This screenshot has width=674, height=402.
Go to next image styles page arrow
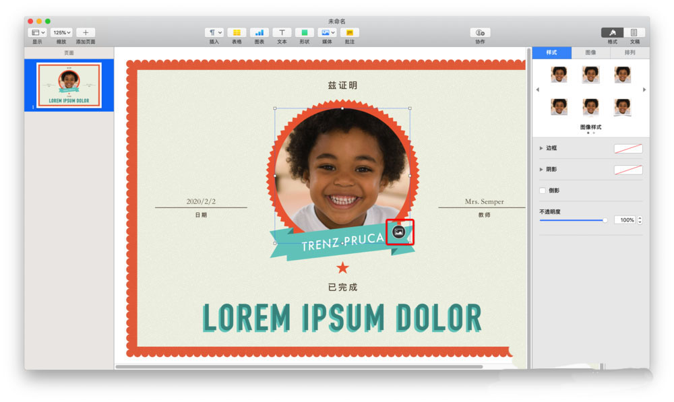(644, 90)
